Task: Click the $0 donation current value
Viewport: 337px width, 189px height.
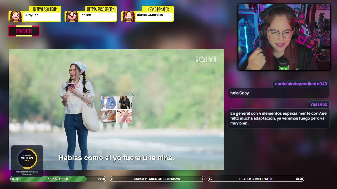Action: click(211, 179)
